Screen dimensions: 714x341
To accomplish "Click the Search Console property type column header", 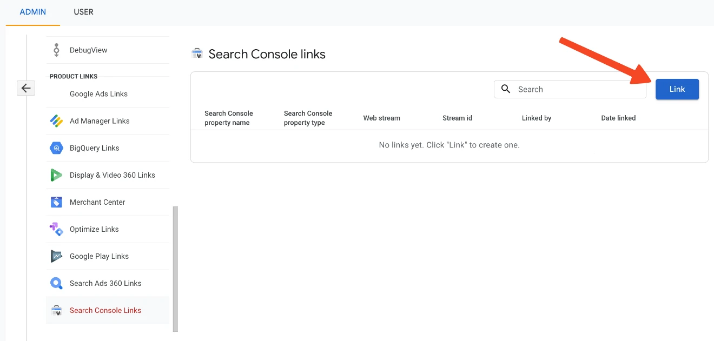I will click(x=308, y=118).
